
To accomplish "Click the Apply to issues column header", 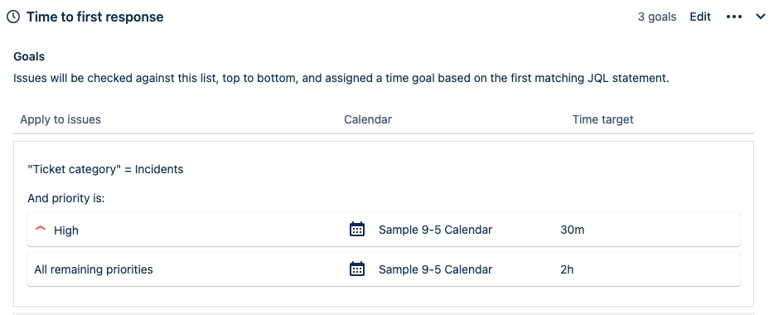I will pyautogui.click(x=60, y=119).
